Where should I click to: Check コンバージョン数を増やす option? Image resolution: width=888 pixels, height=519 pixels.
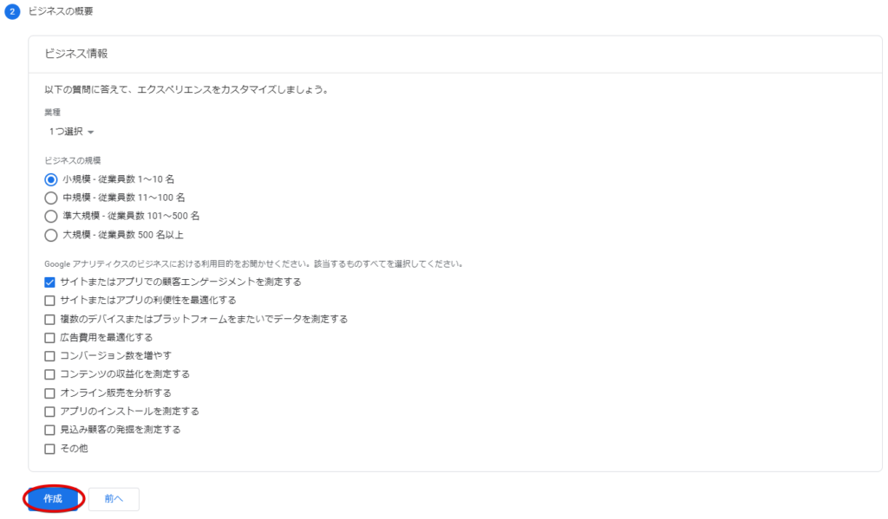click(x=49, y=356)
